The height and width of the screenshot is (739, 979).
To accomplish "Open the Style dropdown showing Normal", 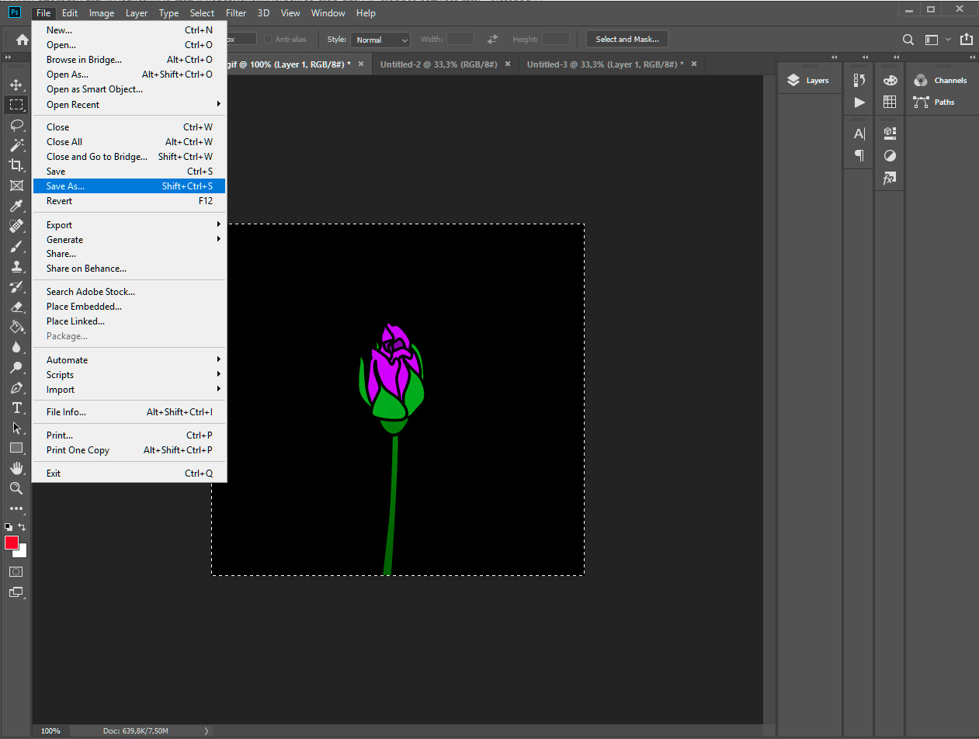I will (380, 39).
